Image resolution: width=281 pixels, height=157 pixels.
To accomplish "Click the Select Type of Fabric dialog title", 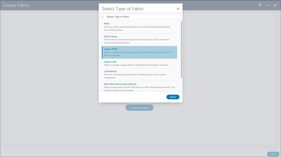I will (123, 9).
